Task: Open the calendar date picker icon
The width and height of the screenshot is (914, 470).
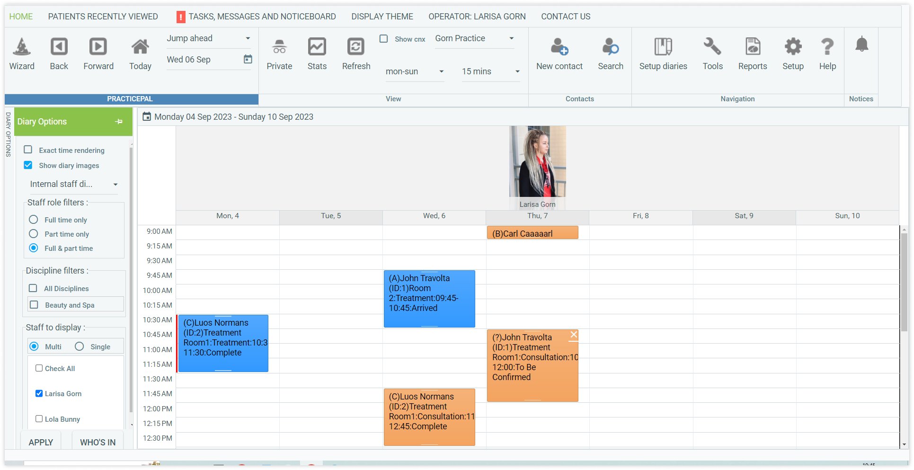Action: (x=248, y=59)
